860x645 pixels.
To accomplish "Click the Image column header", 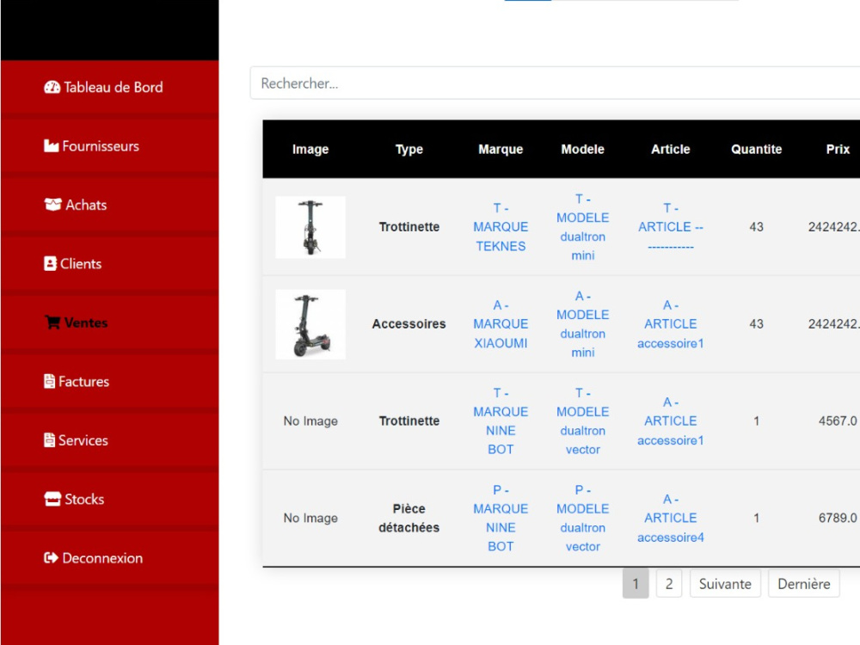I will (310, 149).
